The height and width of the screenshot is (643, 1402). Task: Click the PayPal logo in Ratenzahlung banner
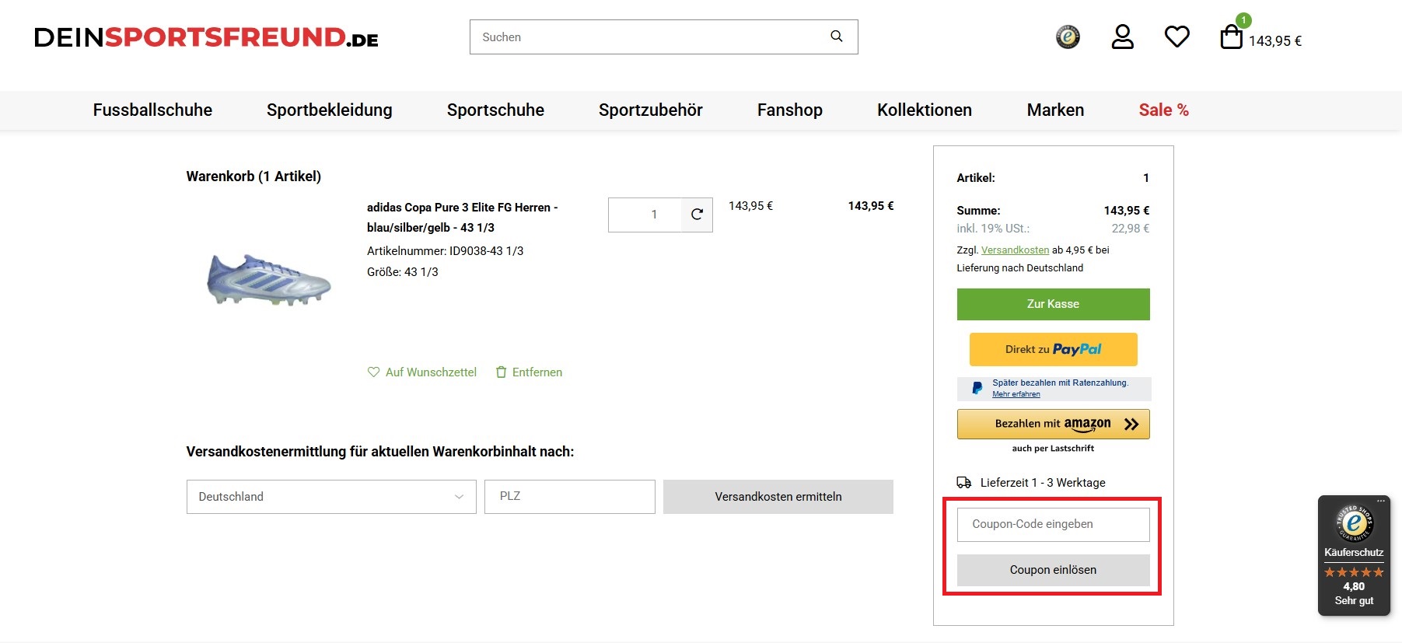click(977, 388)
